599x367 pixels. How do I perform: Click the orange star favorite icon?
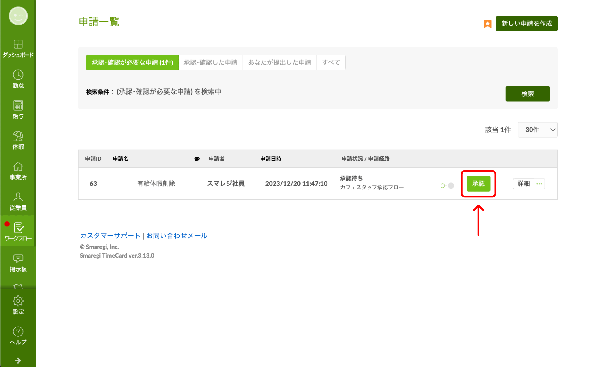(x=487, y=24)
